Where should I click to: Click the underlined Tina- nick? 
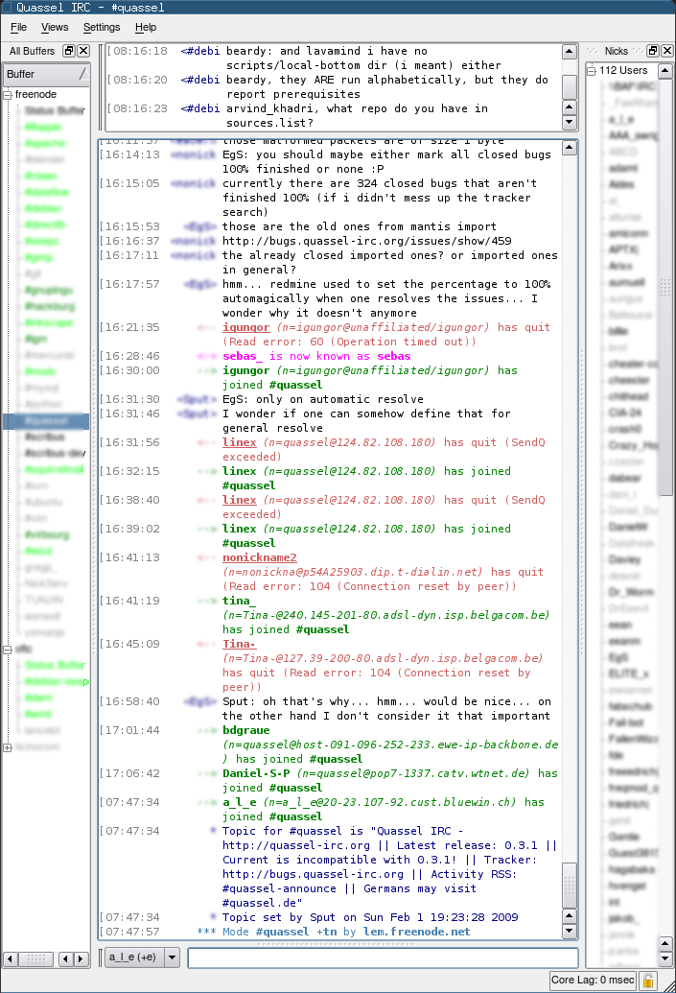pyautogui.click(x=239, y=644)
